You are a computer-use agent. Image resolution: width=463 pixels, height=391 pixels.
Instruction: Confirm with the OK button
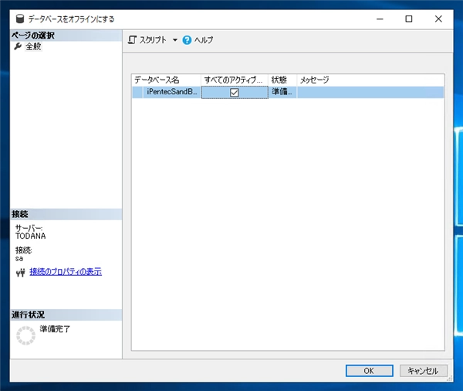(369, 371)
